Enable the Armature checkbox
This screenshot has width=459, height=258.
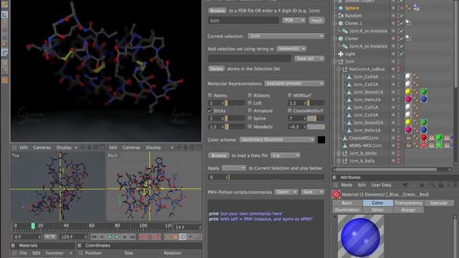(x=250, y=110)
